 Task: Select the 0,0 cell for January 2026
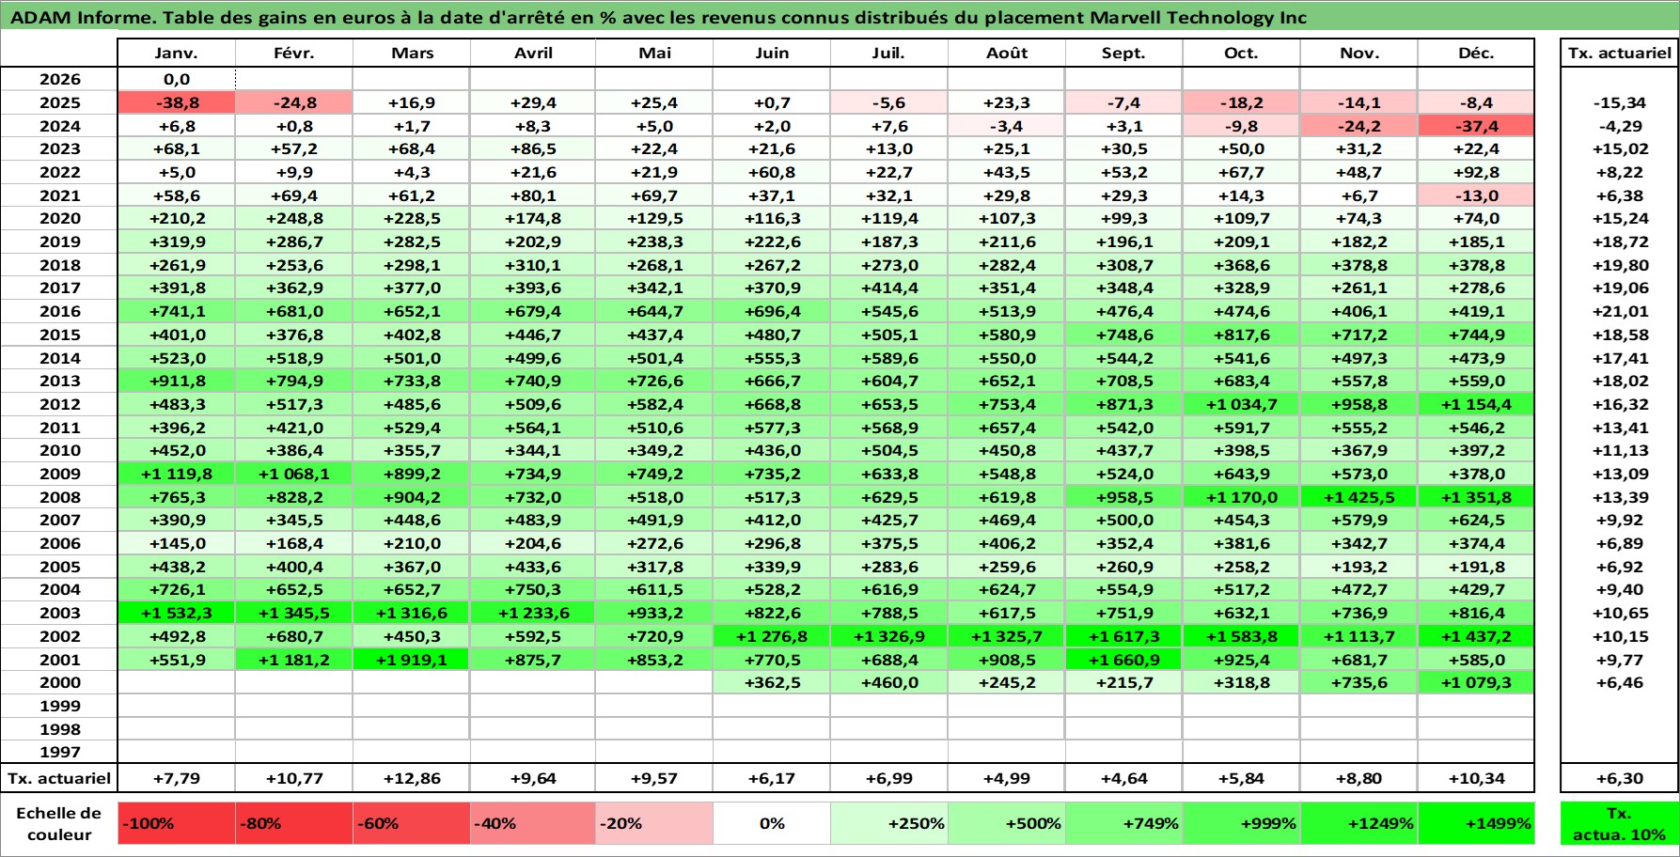tap(177, 79)
